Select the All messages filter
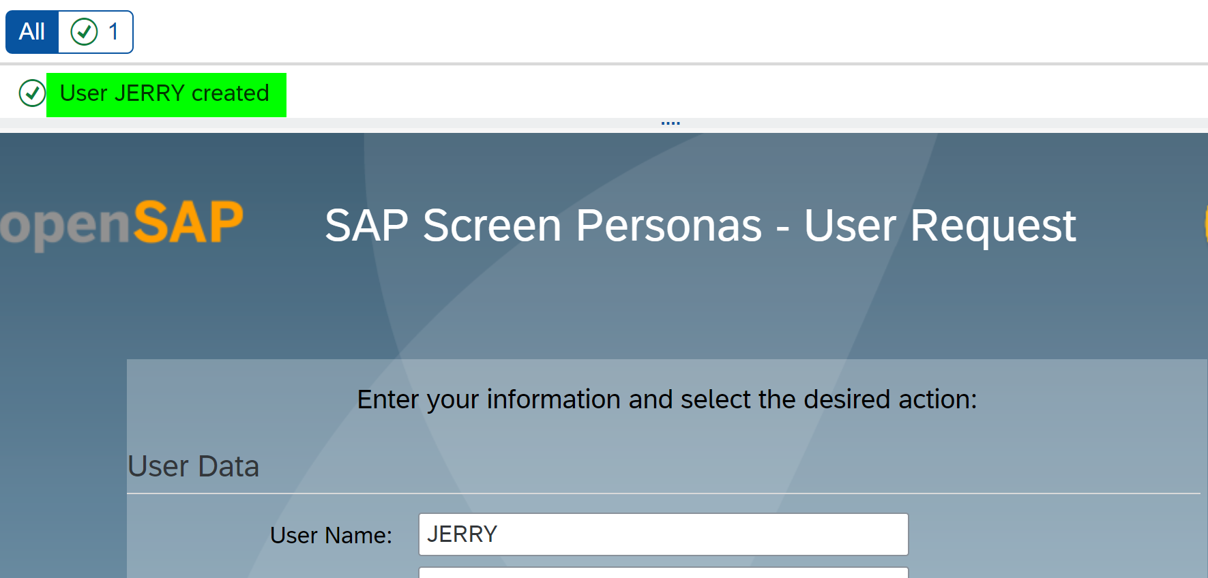The height and width of the screenshot is (578, 1208). point(32,32)
